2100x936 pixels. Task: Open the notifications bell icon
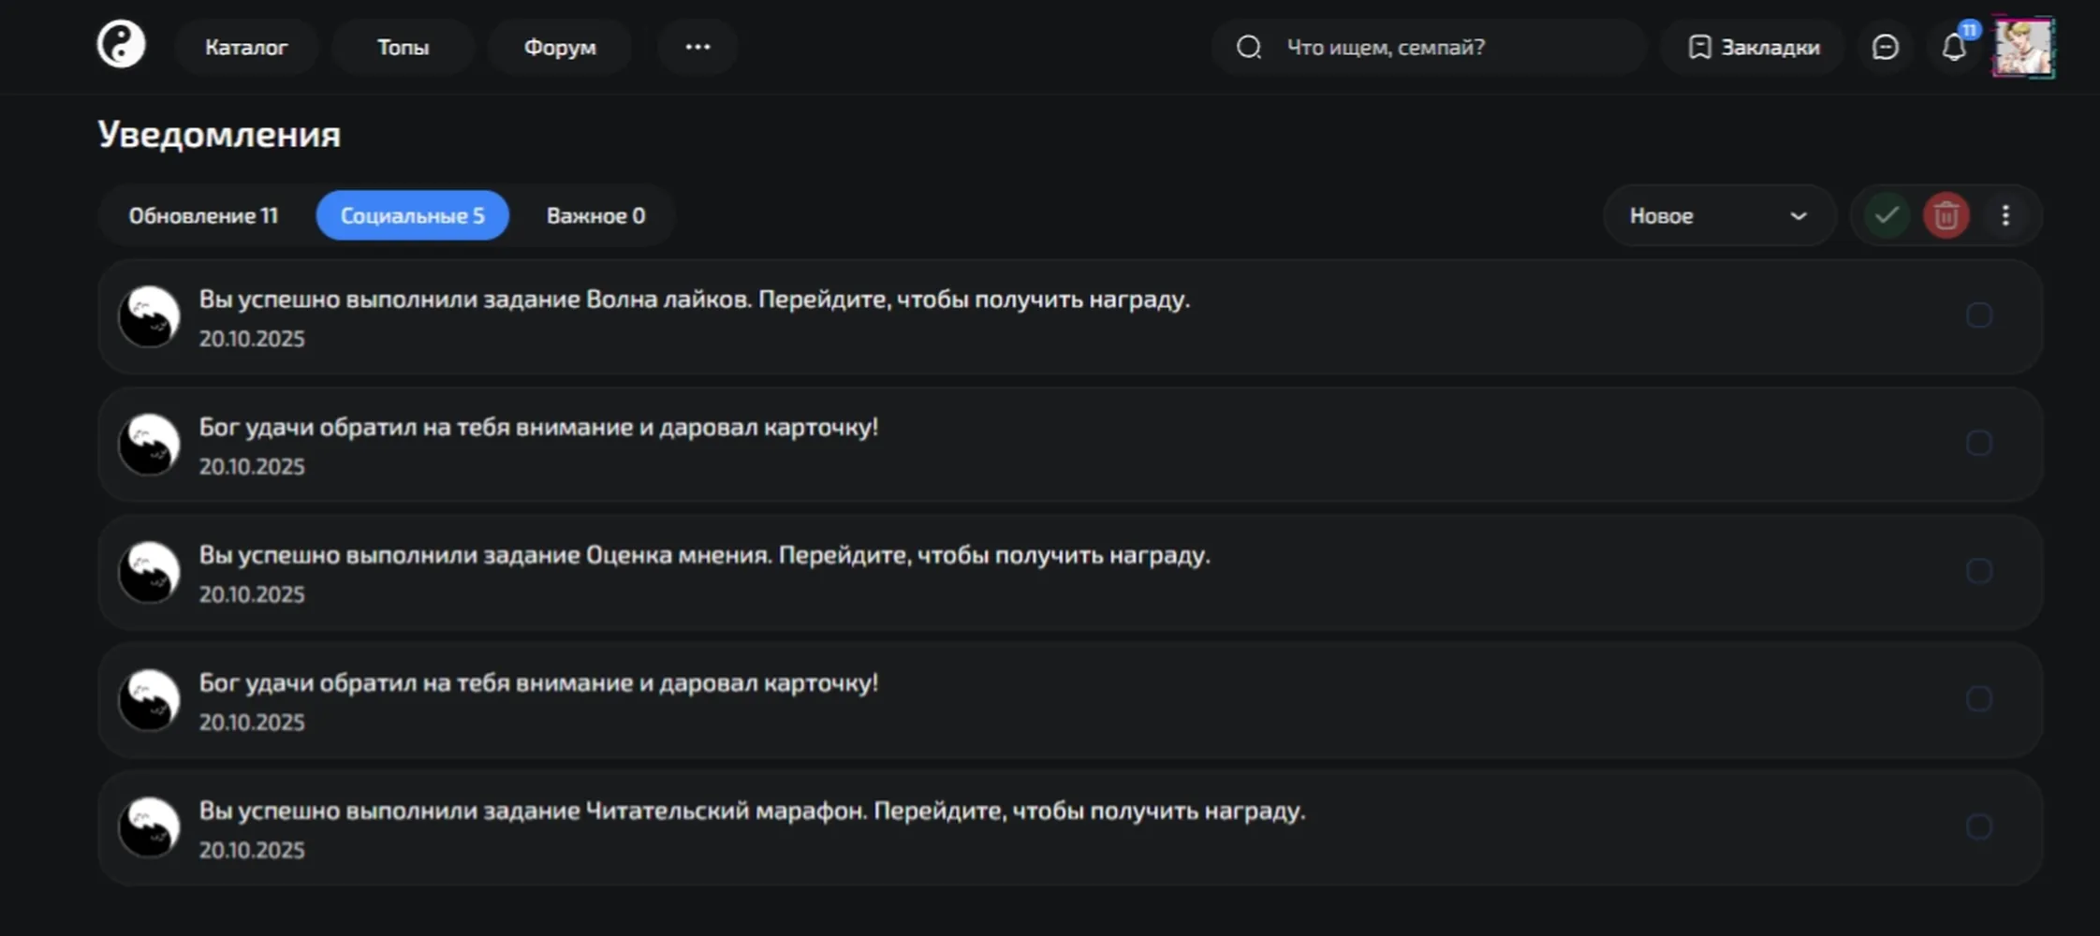pos(1954,47)
